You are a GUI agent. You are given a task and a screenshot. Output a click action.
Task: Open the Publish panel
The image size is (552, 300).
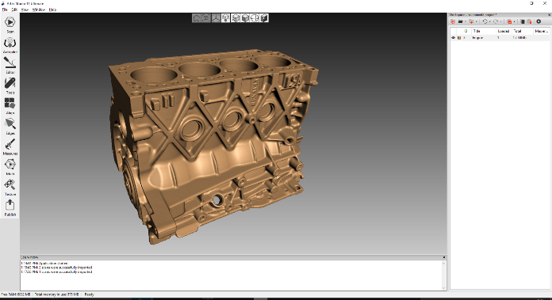tap(10, 208)
